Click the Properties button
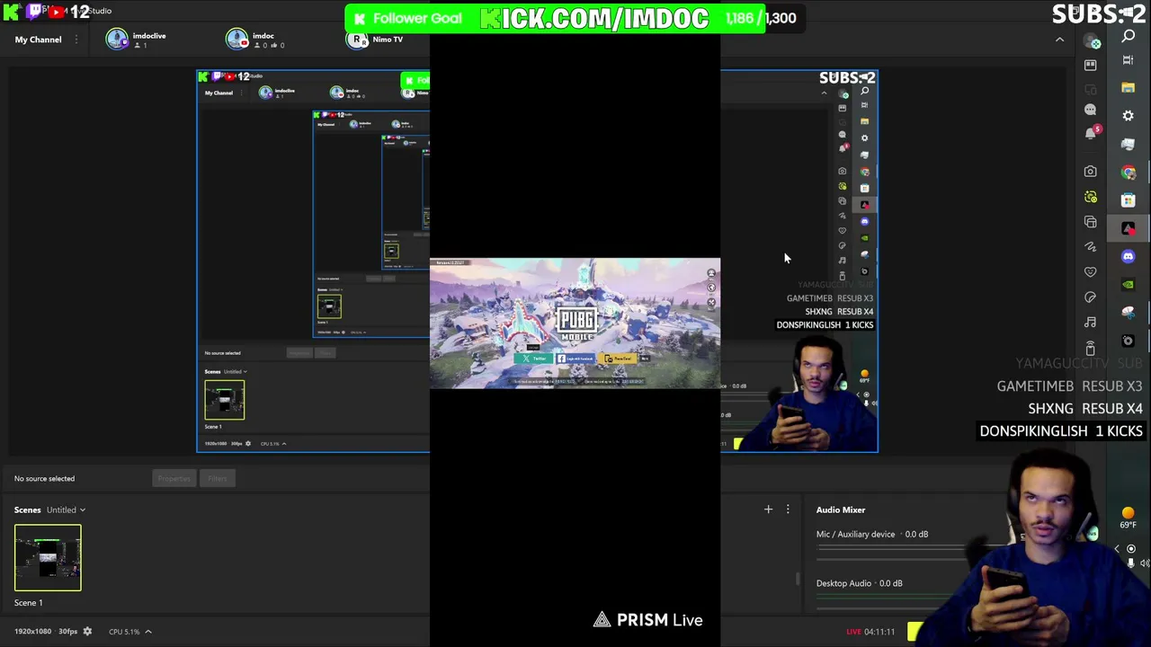 pos(174,479)
